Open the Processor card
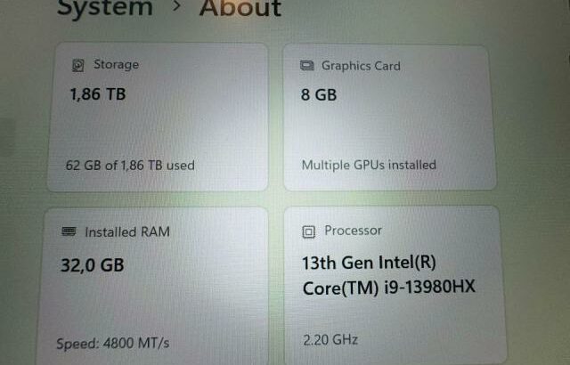 (395, 285)
